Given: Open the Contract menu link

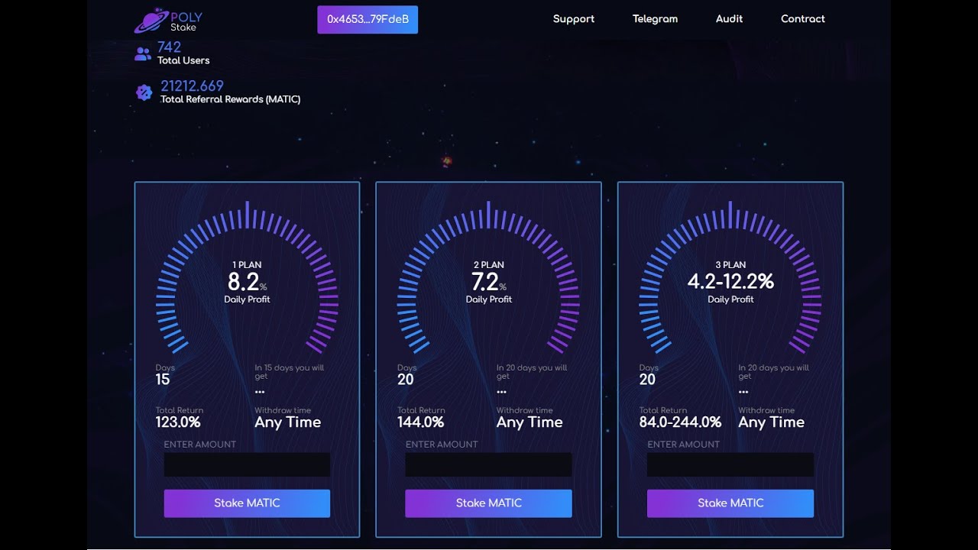Looking at the screenshot, I should 802,19.
